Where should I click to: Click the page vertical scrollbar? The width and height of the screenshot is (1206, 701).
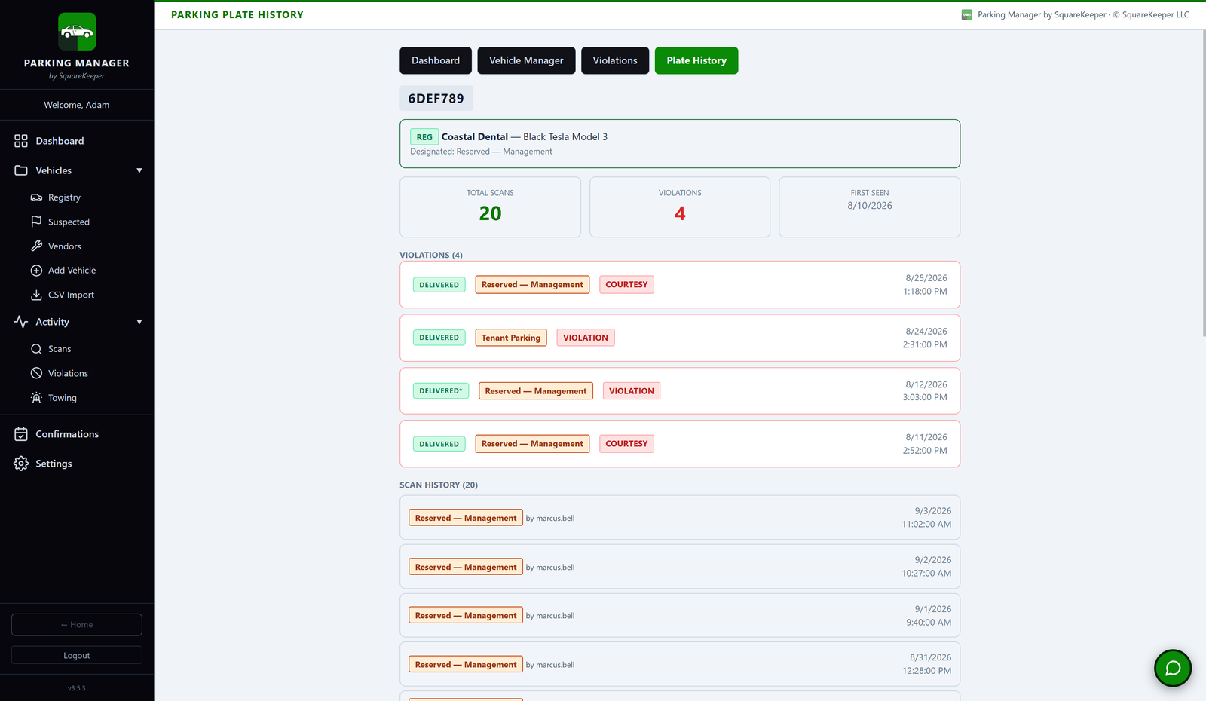coord(1203,183)
